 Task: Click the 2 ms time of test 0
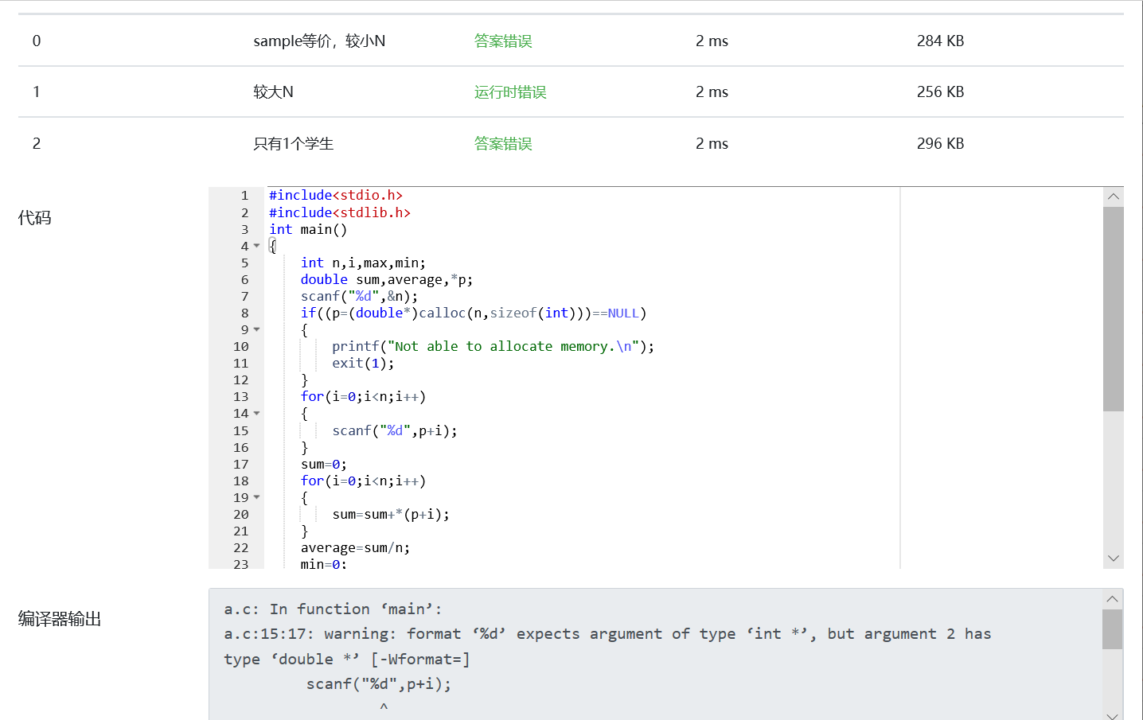click(x=712, y=41)
